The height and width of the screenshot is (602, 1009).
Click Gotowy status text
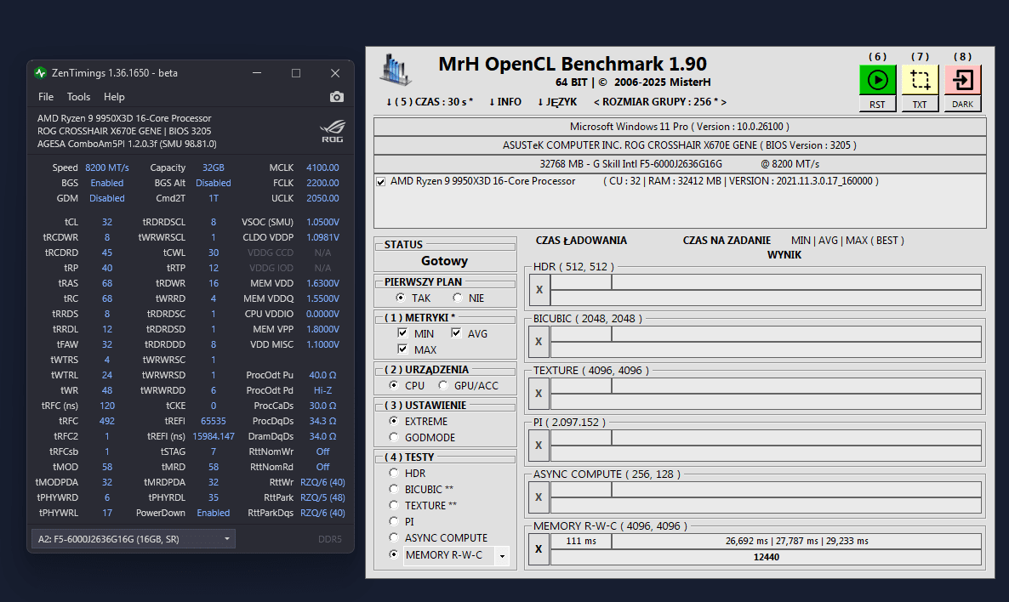pyautogui.click(x=445, y=261)
